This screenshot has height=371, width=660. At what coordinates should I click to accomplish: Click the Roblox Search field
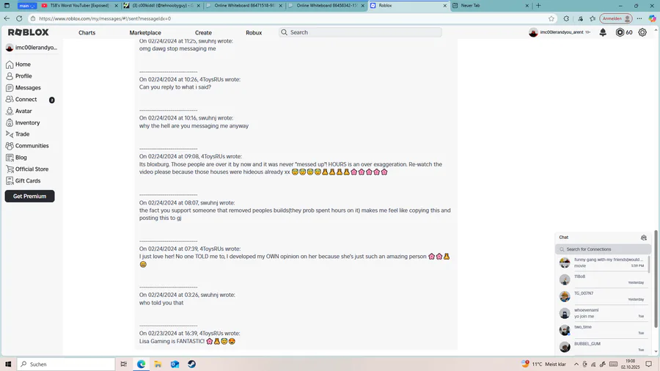[360, 32]
